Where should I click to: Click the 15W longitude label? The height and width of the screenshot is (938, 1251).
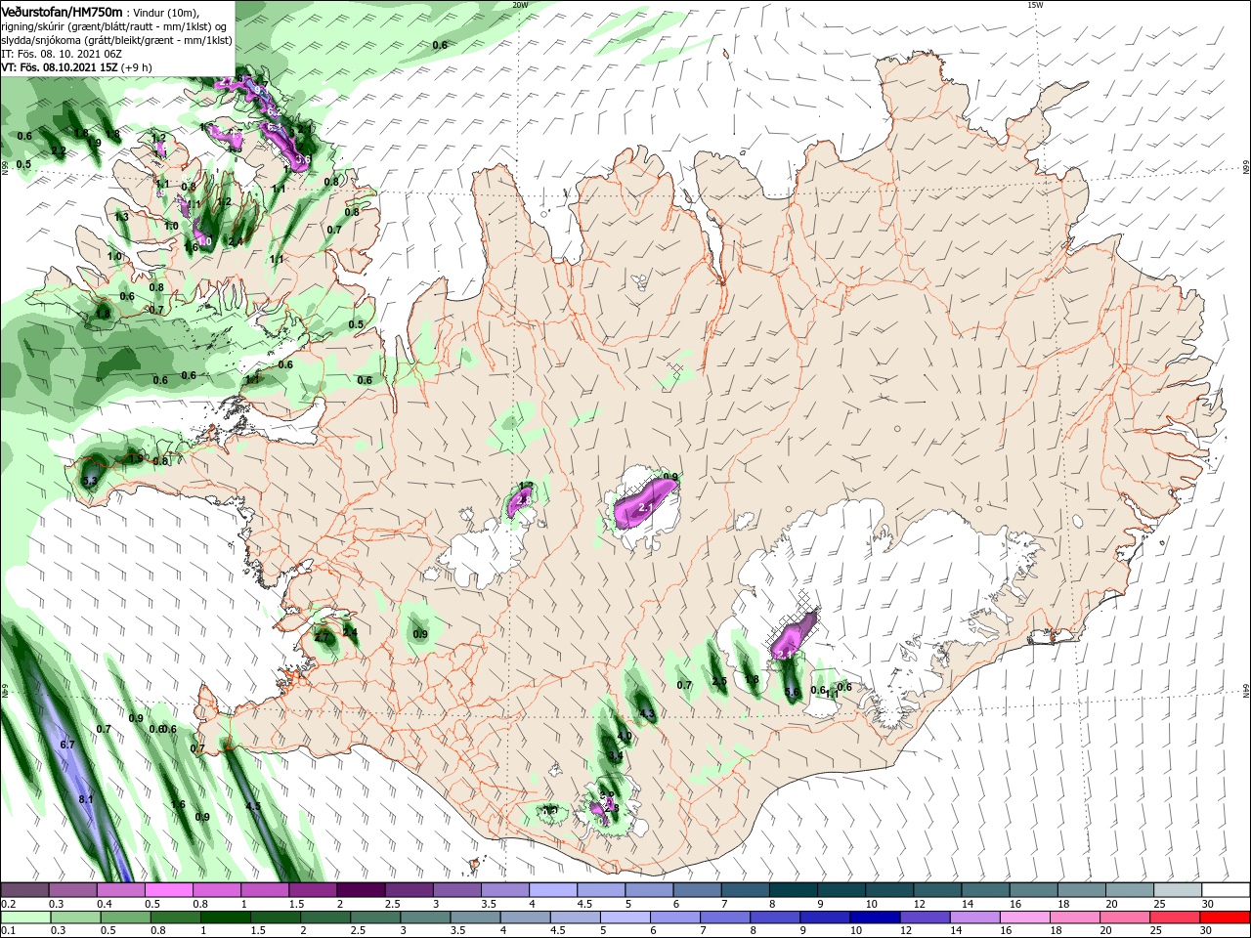coord(1035,5)
